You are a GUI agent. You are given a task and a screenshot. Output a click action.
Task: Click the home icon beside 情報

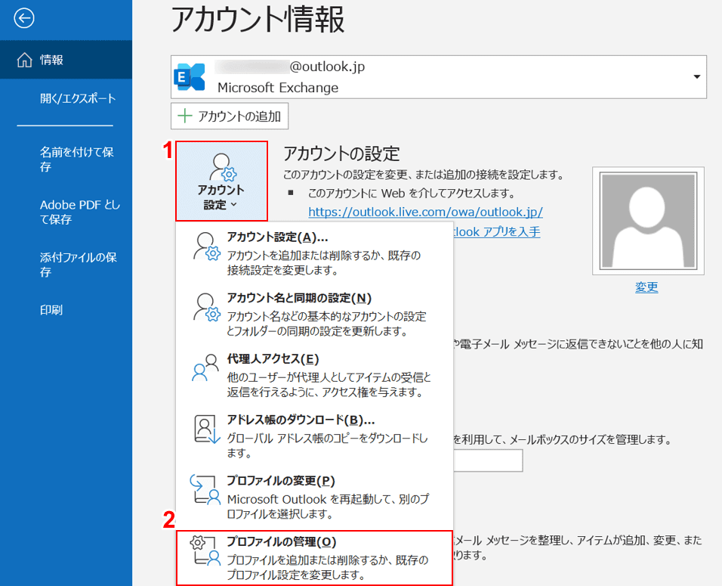[24, 60]
